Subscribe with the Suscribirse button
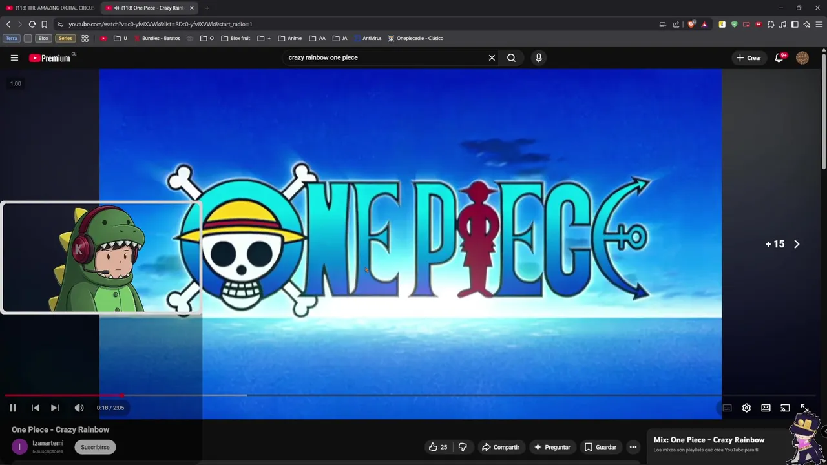The image size is (827, 465). (x=95, y=447)
